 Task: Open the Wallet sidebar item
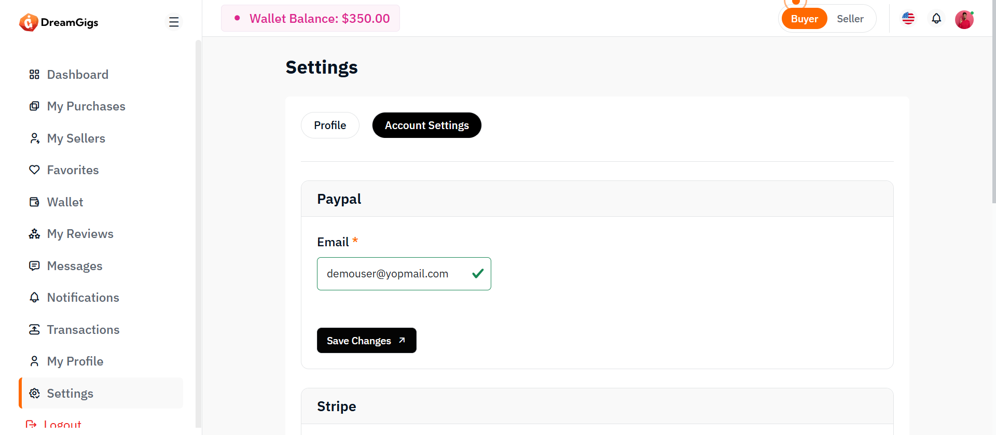click(x=65, y=202)
